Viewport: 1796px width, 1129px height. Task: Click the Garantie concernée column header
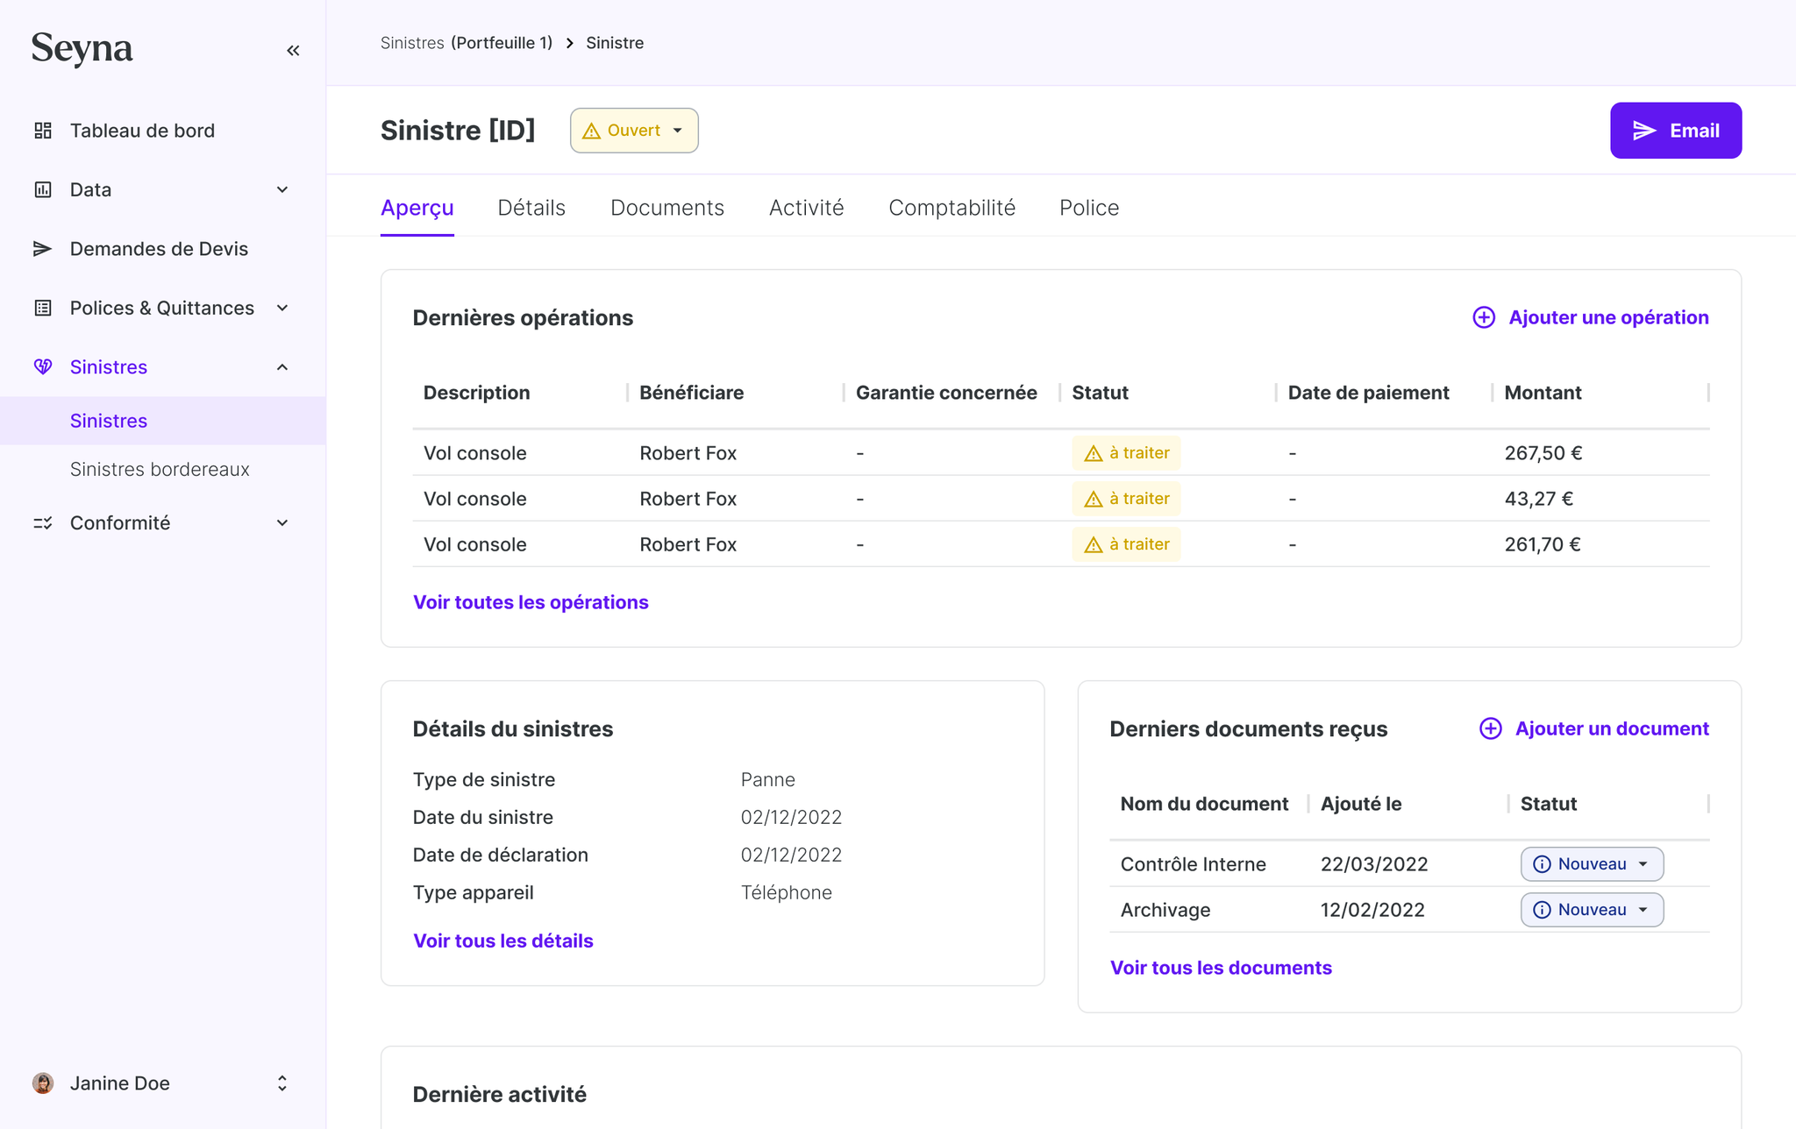946,393
